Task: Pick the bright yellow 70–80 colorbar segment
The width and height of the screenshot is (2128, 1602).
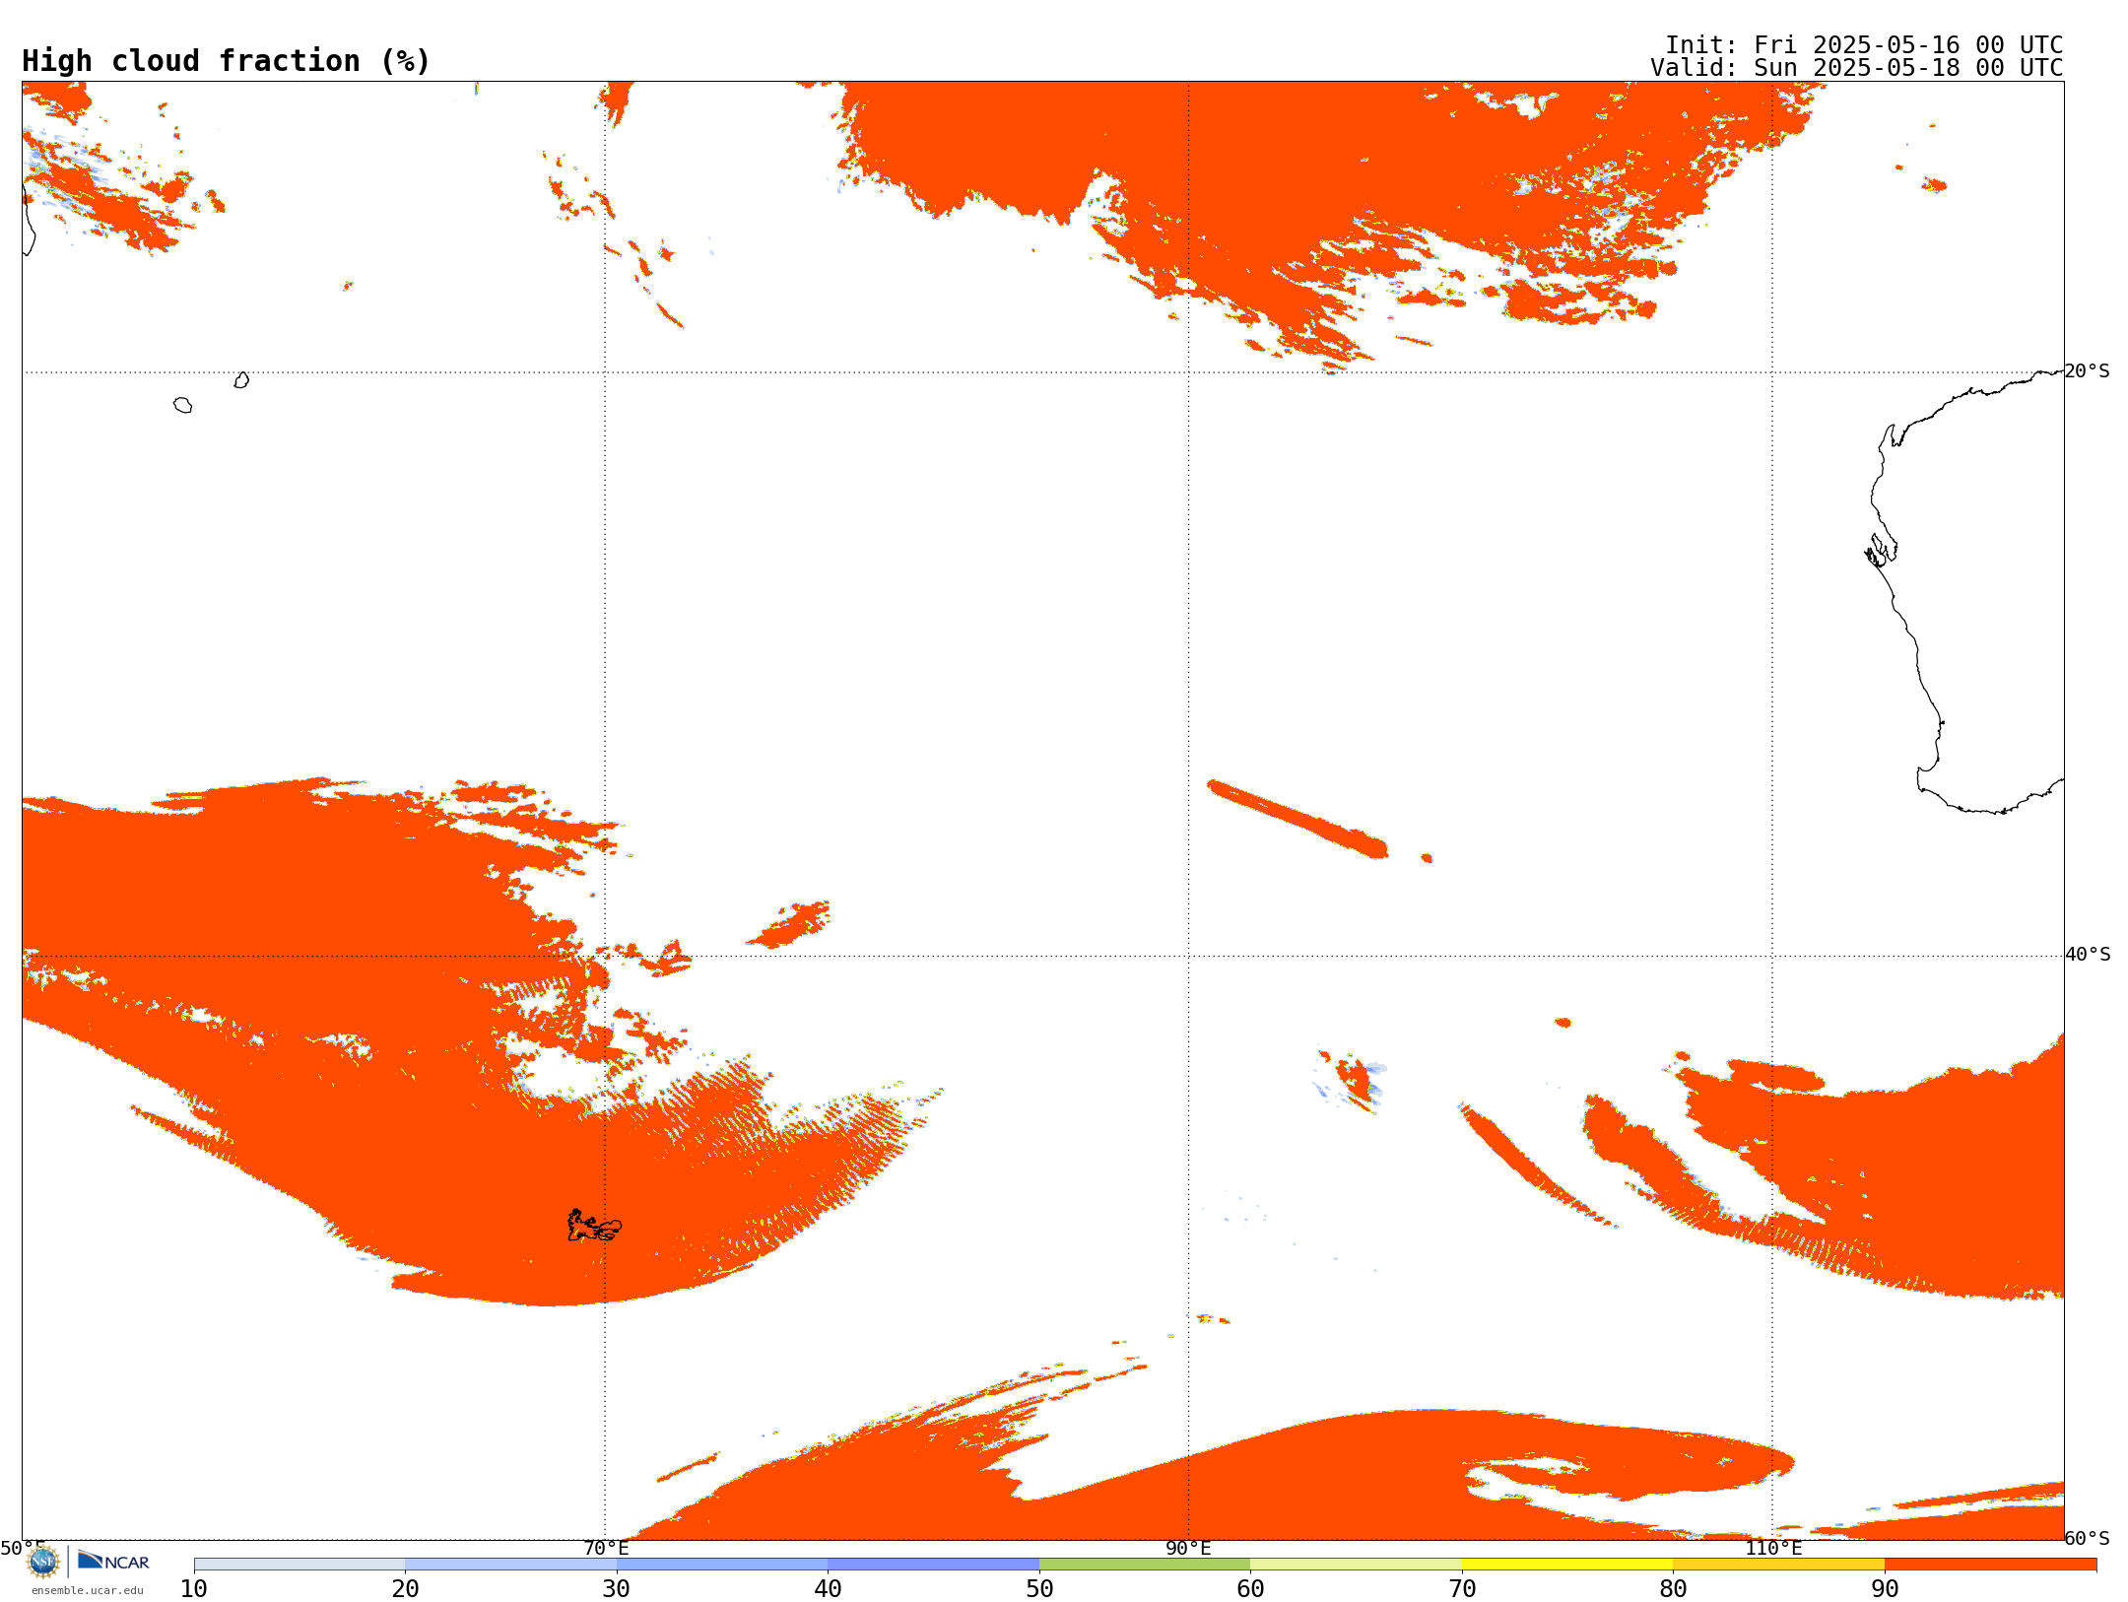Action: pos(1567,1564)
